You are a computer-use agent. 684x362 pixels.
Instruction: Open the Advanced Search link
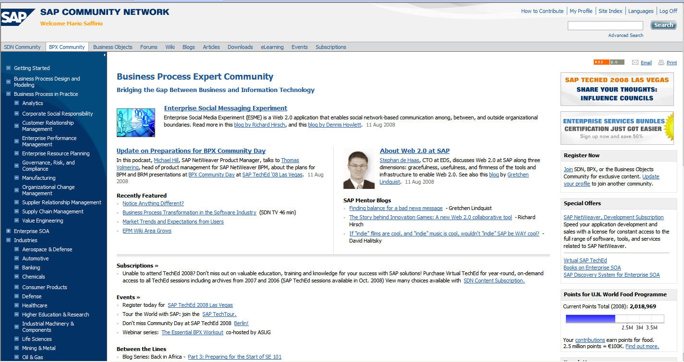point(625,35)
